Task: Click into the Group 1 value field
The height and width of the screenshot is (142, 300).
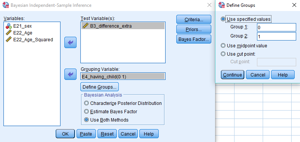Action: click(x=276, y=27)
